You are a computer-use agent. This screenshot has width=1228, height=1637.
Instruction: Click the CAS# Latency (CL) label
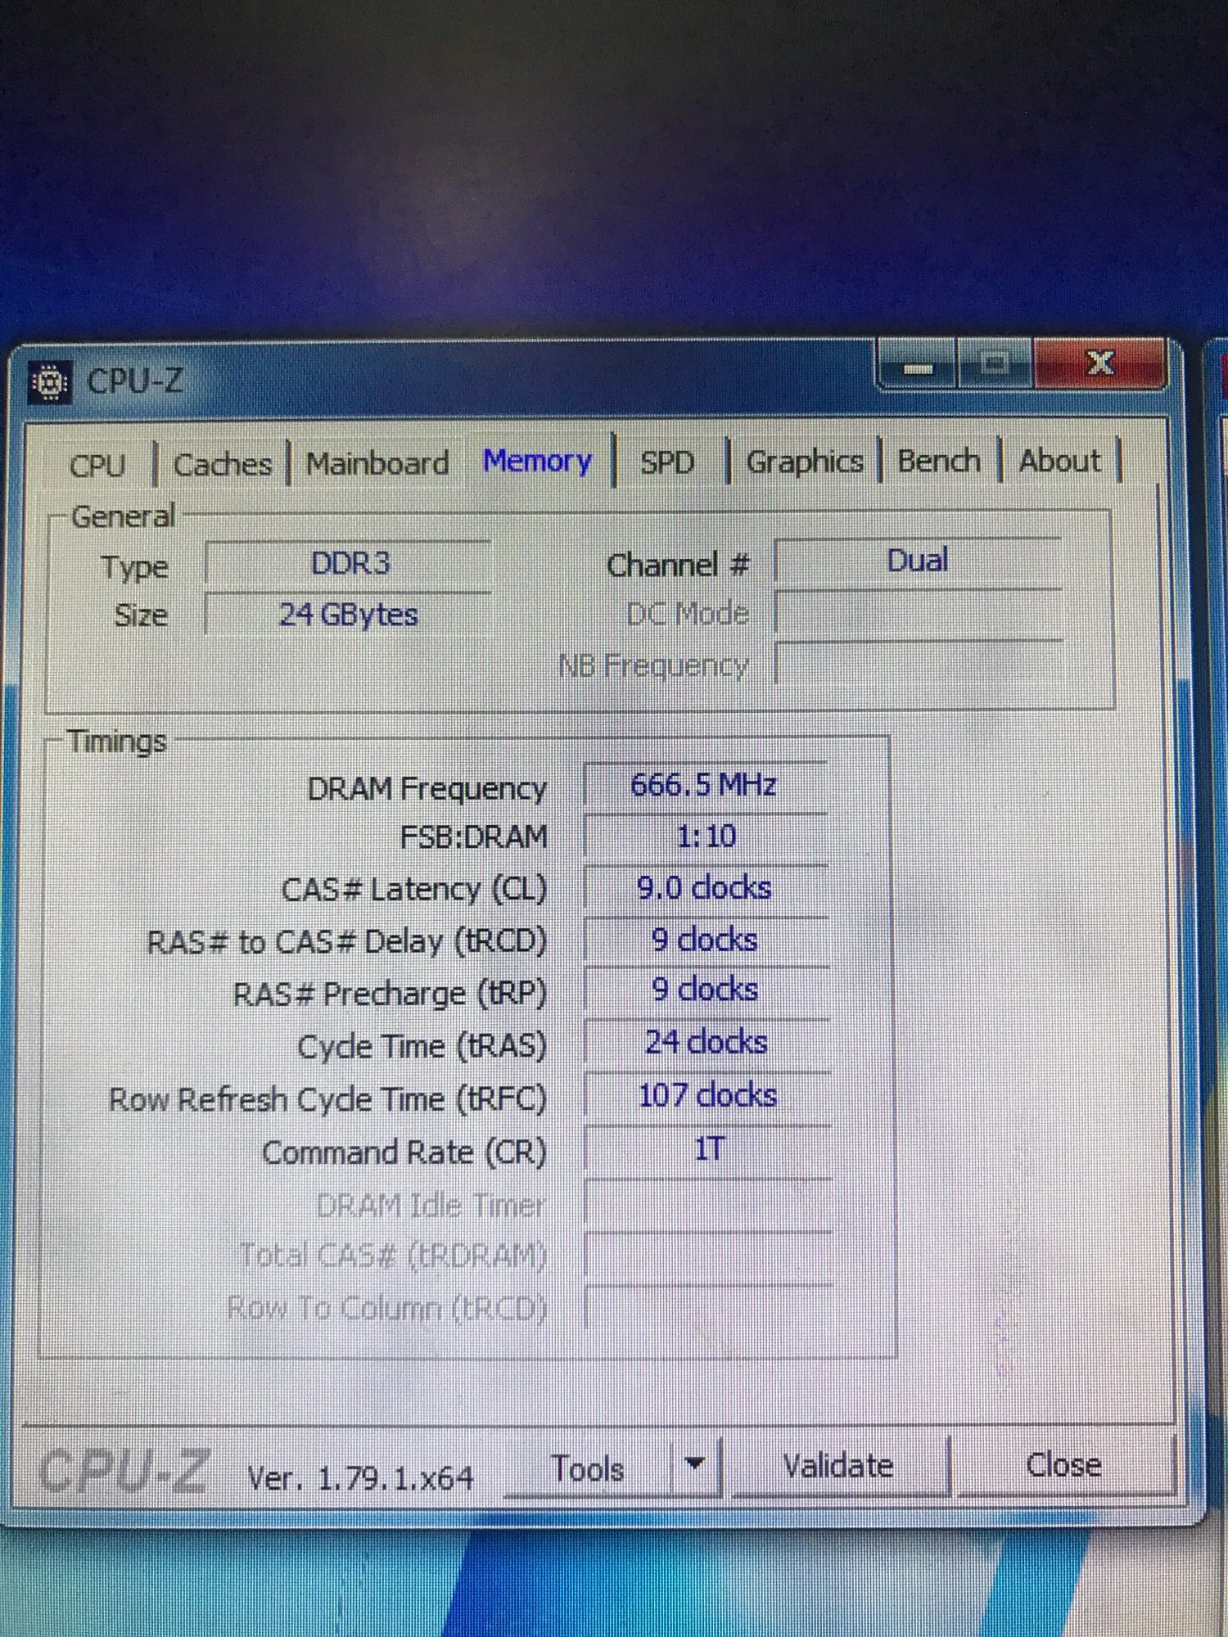pos(413,890)
